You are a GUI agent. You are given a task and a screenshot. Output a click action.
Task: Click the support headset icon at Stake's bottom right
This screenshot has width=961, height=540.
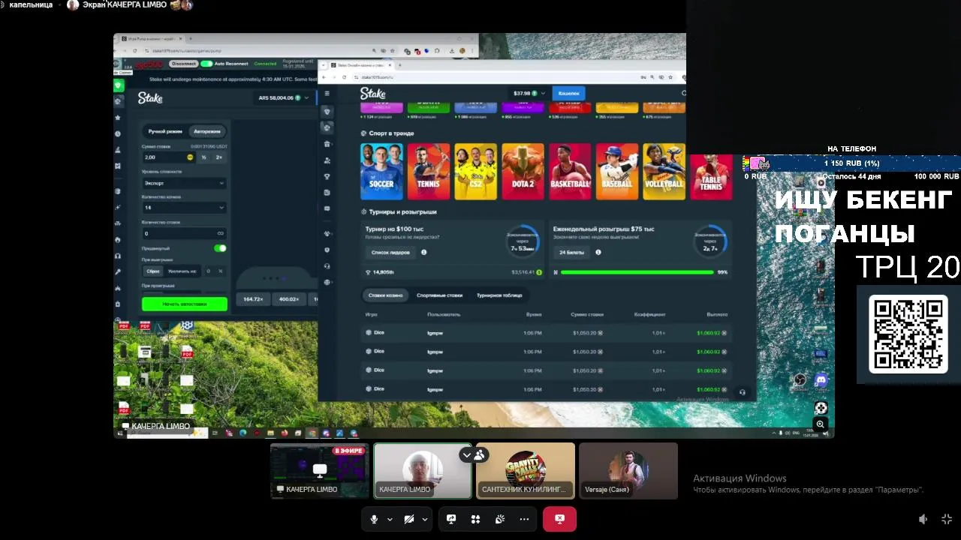click(743, 392)
